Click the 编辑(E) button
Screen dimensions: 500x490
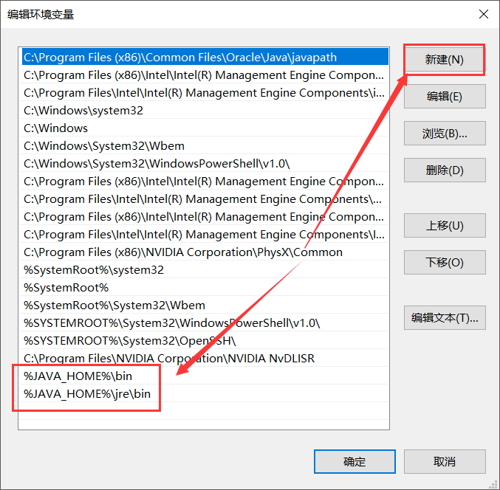[444, 97]
